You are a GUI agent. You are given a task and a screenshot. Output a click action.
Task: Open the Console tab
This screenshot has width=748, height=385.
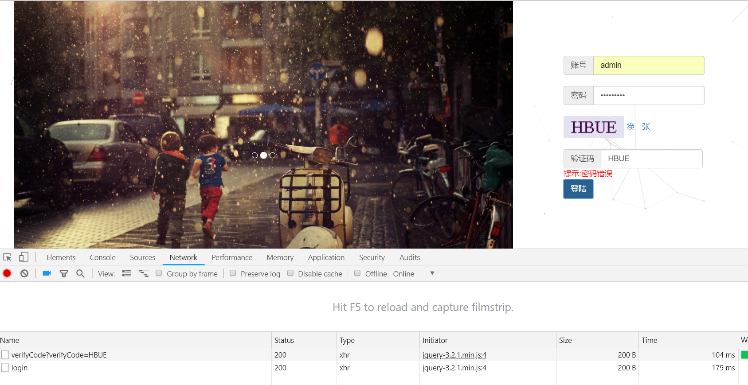(102, 257)
